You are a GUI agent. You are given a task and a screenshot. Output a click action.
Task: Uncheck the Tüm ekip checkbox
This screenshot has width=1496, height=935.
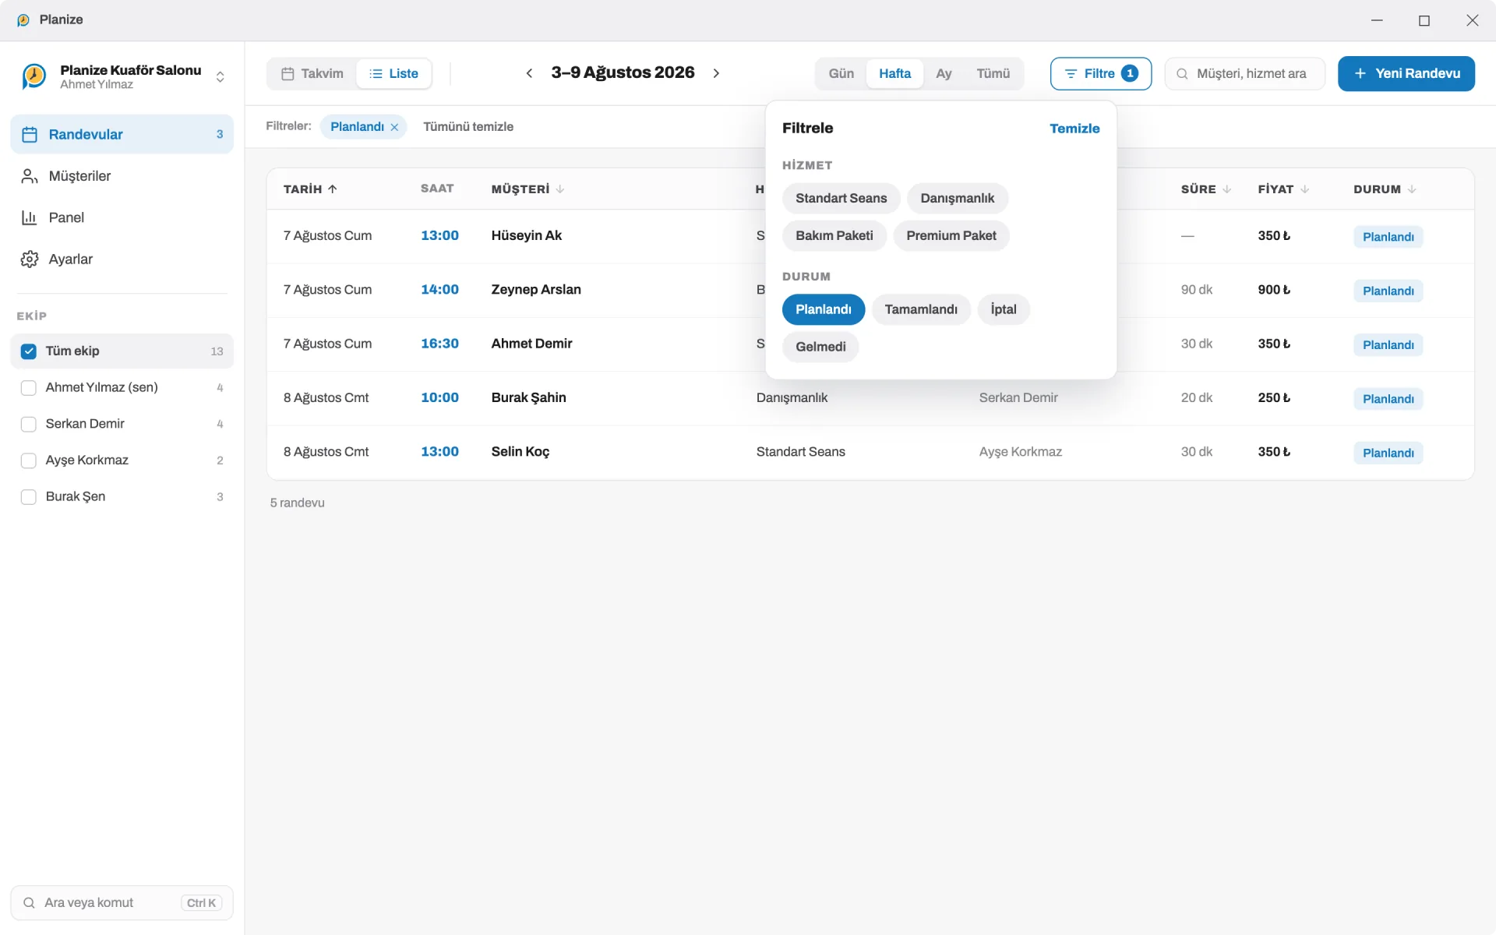pos(29,351)
